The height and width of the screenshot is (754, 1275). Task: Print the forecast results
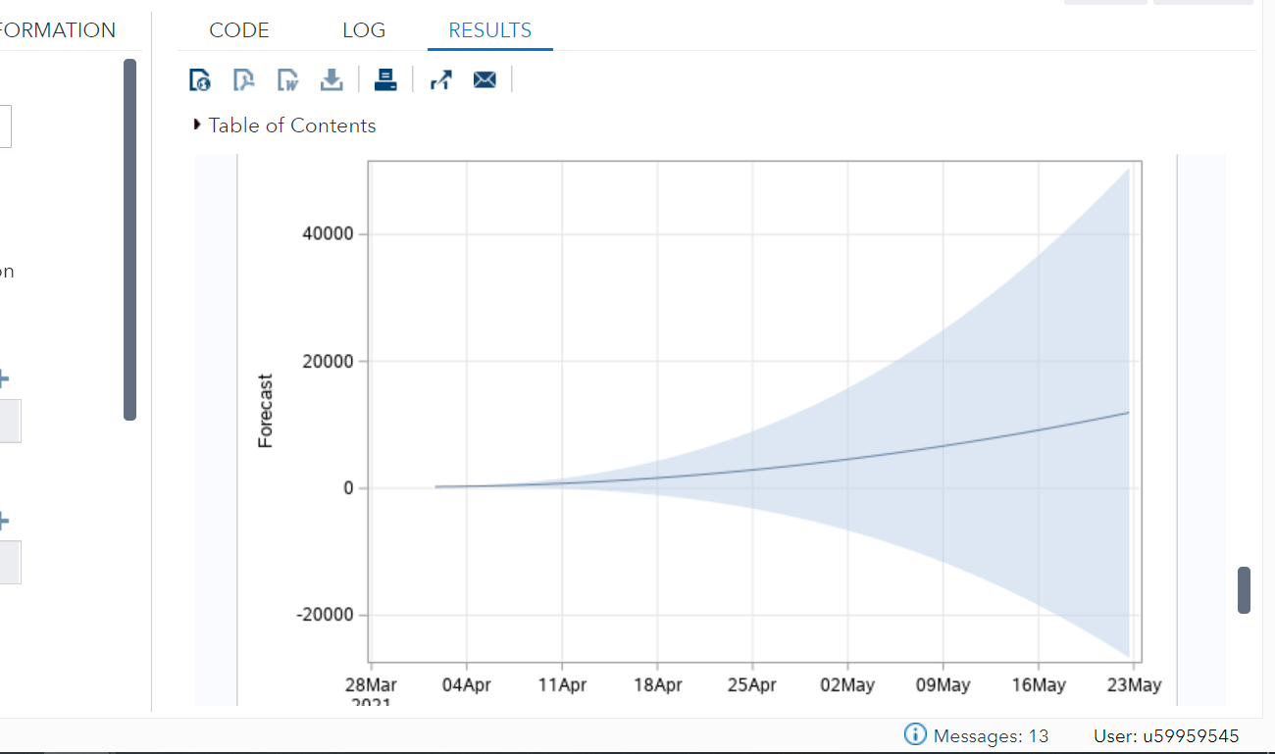385,79
